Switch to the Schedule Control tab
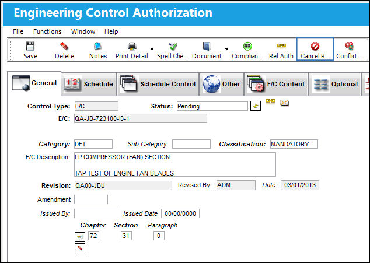Viewport: 370px width, 263px height. point(158,84)
